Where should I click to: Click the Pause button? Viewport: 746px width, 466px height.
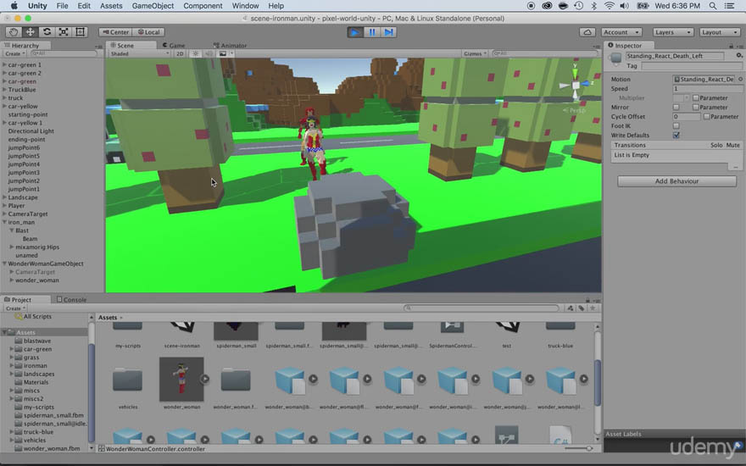(372, 32)
